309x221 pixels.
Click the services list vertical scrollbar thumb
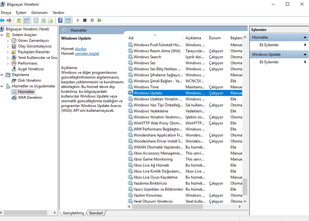[245, 187]
